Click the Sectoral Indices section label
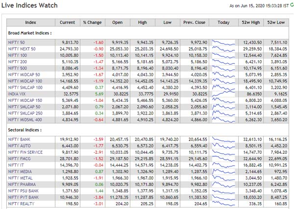 click(25, 130)
